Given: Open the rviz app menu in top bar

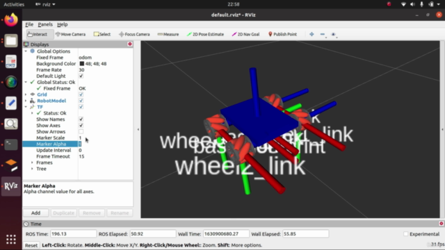Looking at the screenshot, I should (x=45, y=4).
